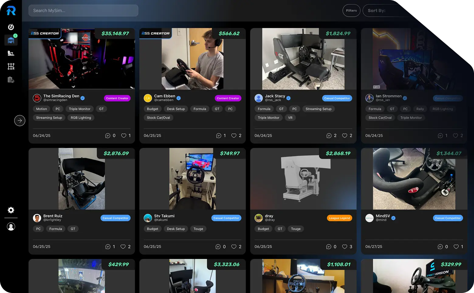Viewport: 474px width, 293px height.
Task: Select Budget tag on dray card
Action: (x=263, y=229)
